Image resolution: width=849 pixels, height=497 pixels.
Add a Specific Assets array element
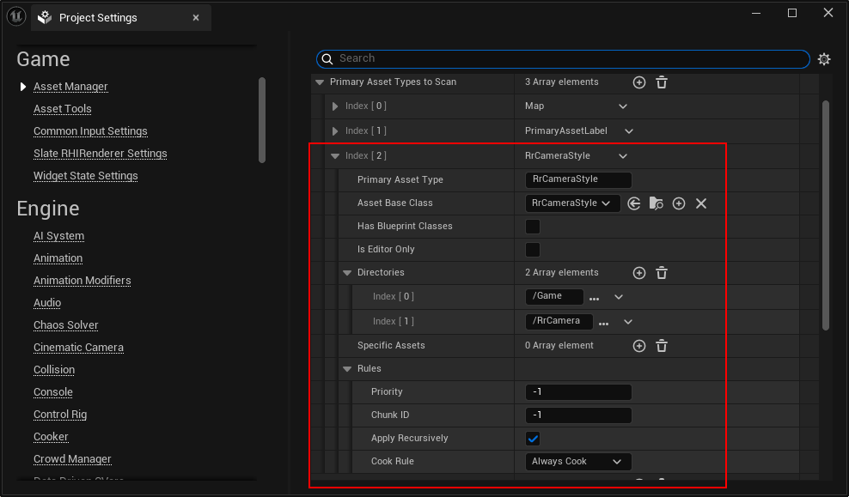coord(639,346)
